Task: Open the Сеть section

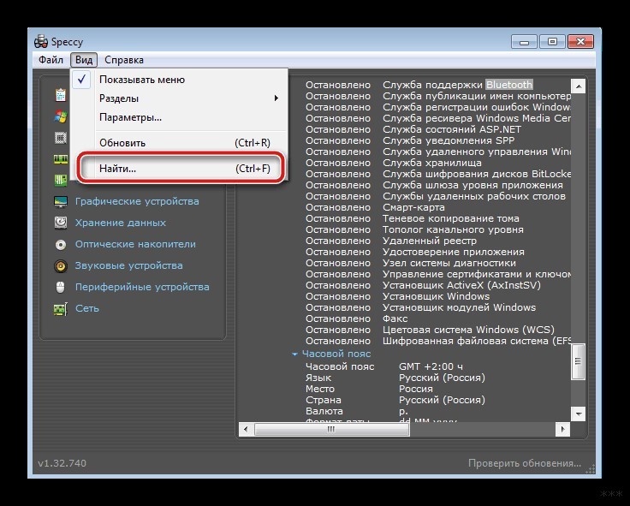Action: click(87, 308)
